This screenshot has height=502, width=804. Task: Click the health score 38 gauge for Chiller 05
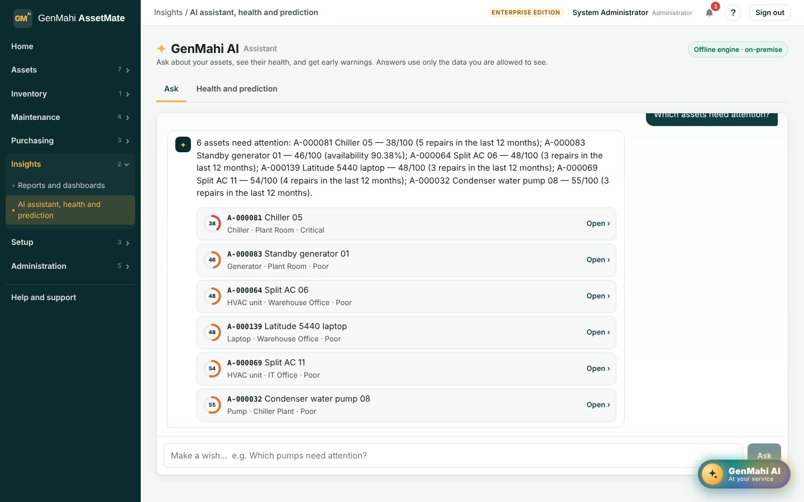212,224
